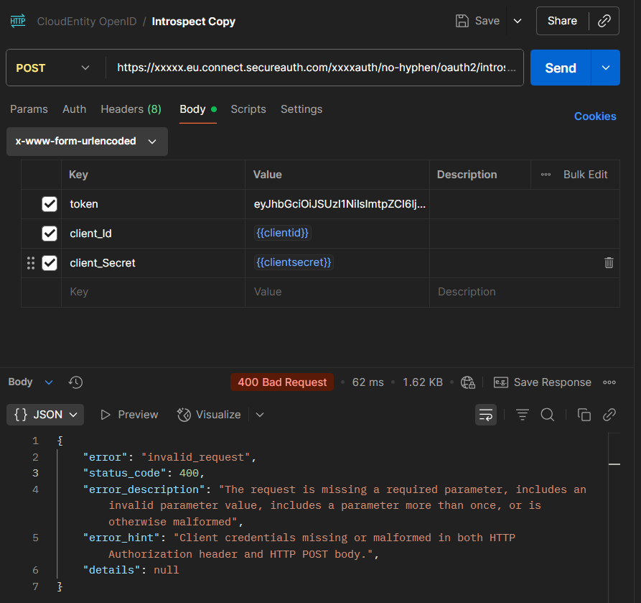Click the empty Value input field
Screen dimensions: 641x603
click(x=337, y=292)
